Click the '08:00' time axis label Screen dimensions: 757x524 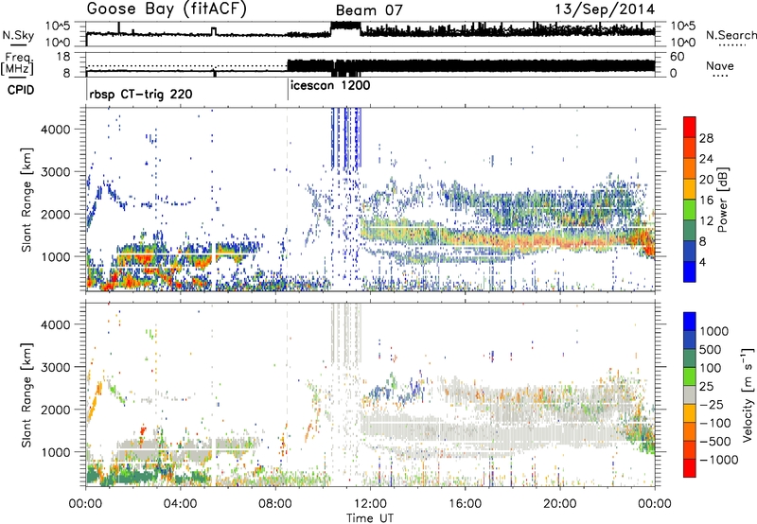(x=274, y=504)
